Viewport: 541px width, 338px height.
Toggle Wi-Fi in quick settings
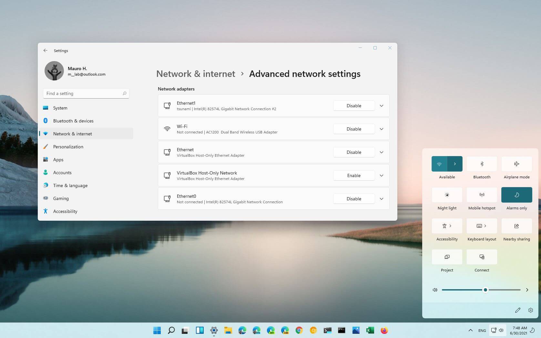coord(439,164)
